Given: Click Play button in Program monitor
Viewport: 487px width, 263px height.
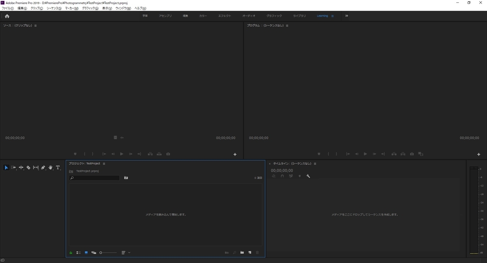Looking at the screenshot, I should [365, 154].
